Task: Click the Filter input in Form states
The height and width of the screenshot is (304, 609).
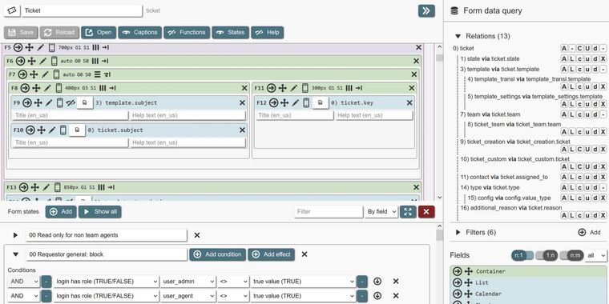Action: click(x=329, y=212)
